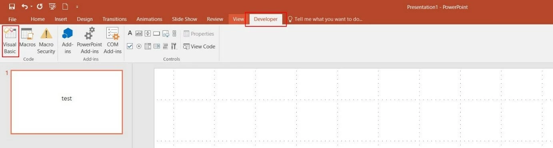The height and width of the screenshot is (148, 553).
Task: Insert a Scroll Bar control
Action: (x=174, y=34)
